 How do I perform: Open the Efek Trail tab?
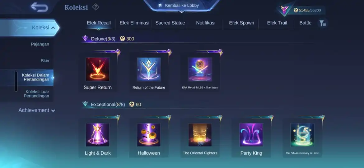point(277,23)
